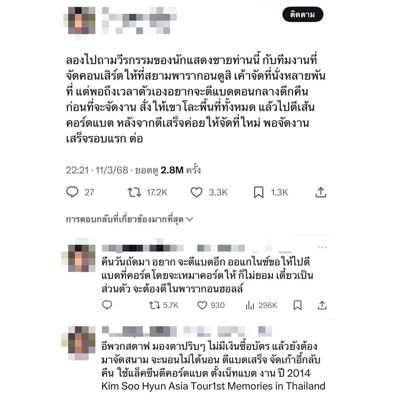
Task: Click the ติดตาม follow button
Action: pos(303,14)
